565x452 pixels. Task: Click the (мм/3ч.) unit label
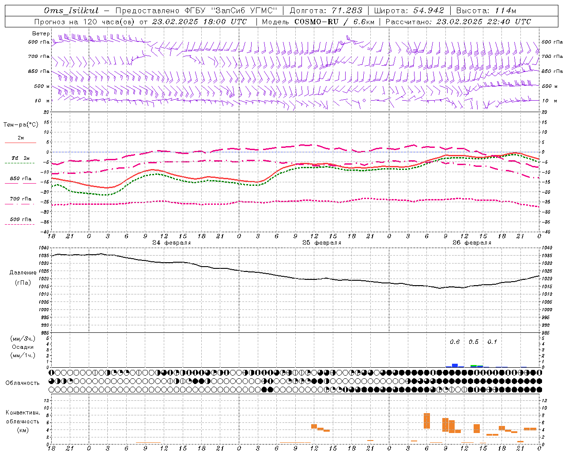coord(23,339)
